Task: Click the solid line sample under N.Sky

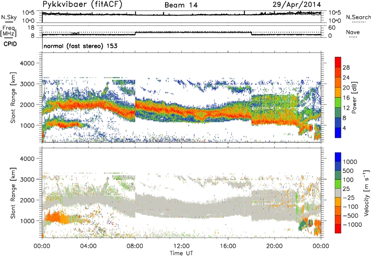Action: click(x=9, y=22)
